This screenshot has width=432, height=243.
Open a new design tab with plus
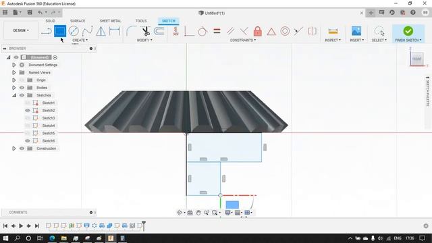[371, 13]
